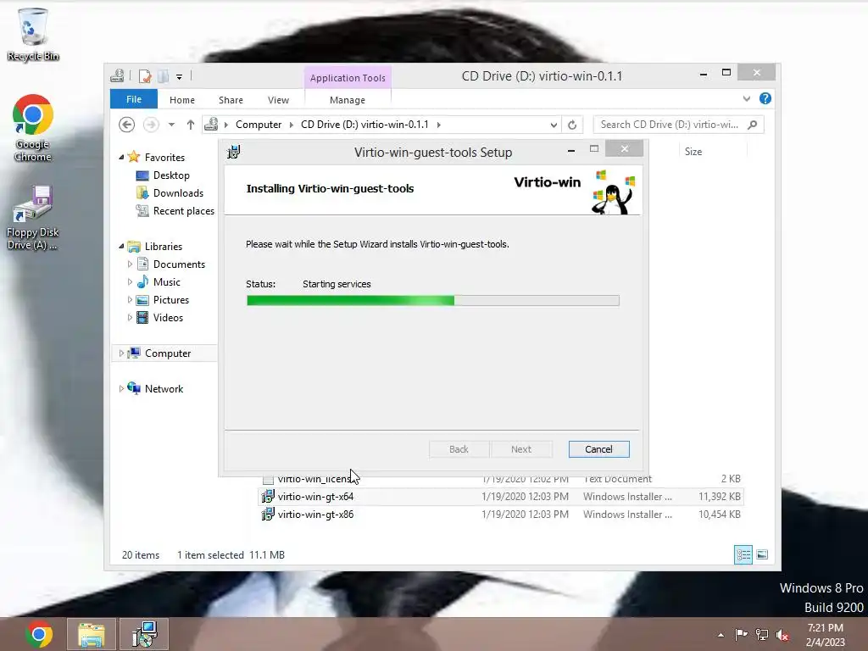Click quick access New Folder icon
Viewport: 868px width, 651px height.
click(x=164, y=75)
